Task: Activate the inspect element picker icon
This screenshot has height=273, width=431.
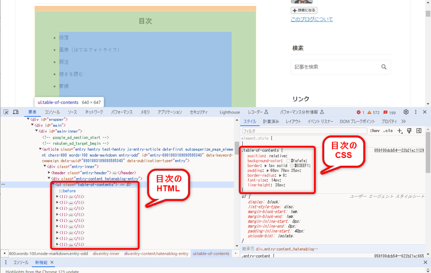Action: pos(6,112)
